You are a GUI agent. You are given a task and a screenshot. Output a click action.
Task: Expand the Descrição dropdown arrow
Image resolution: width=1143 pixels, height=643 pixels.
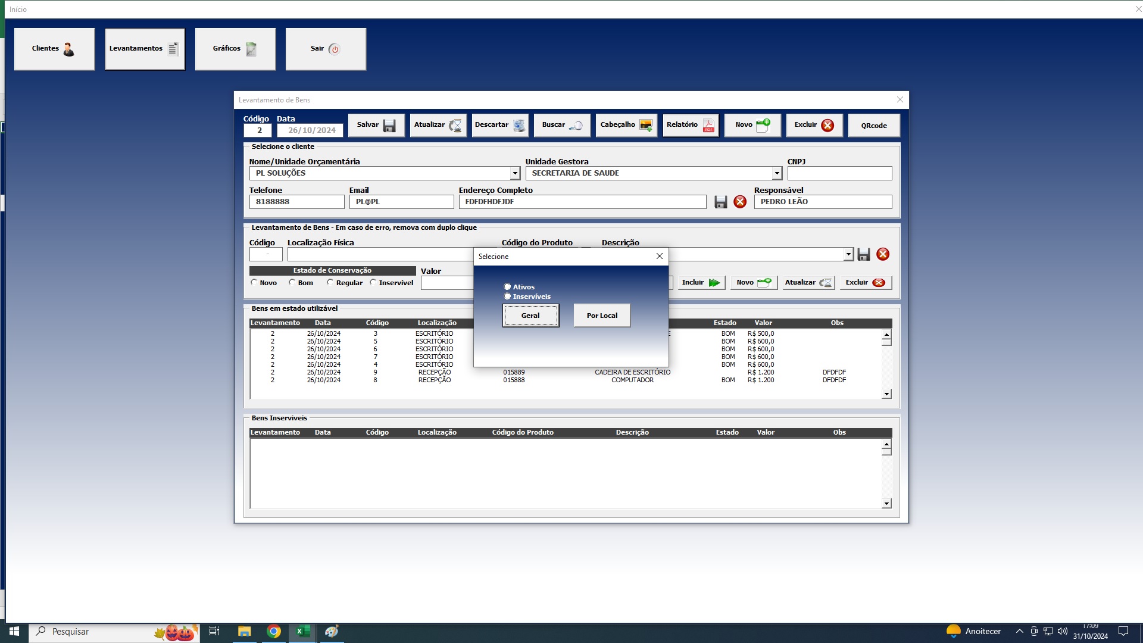tap(848, 254)
